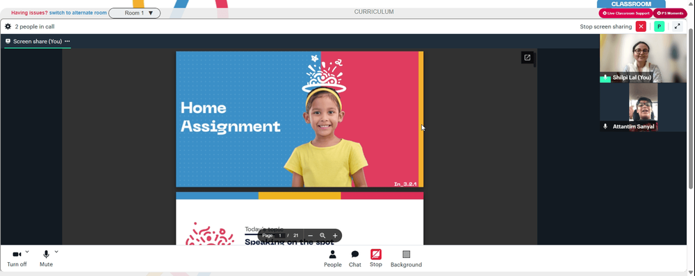Image resolution: width=695 pixels, height=276 pixels.
Task: Open the Room 1 dropdown
Action: tap(134, 12)
